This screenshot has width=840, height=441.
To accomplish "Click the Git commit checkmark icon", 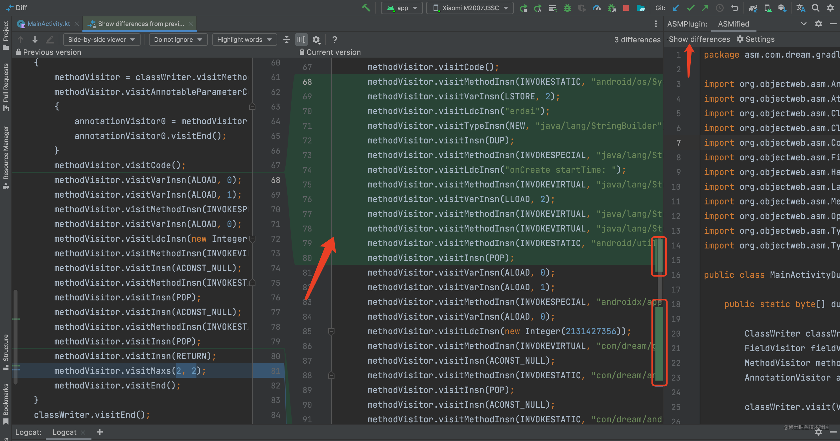I will click(x=690, y=8).
